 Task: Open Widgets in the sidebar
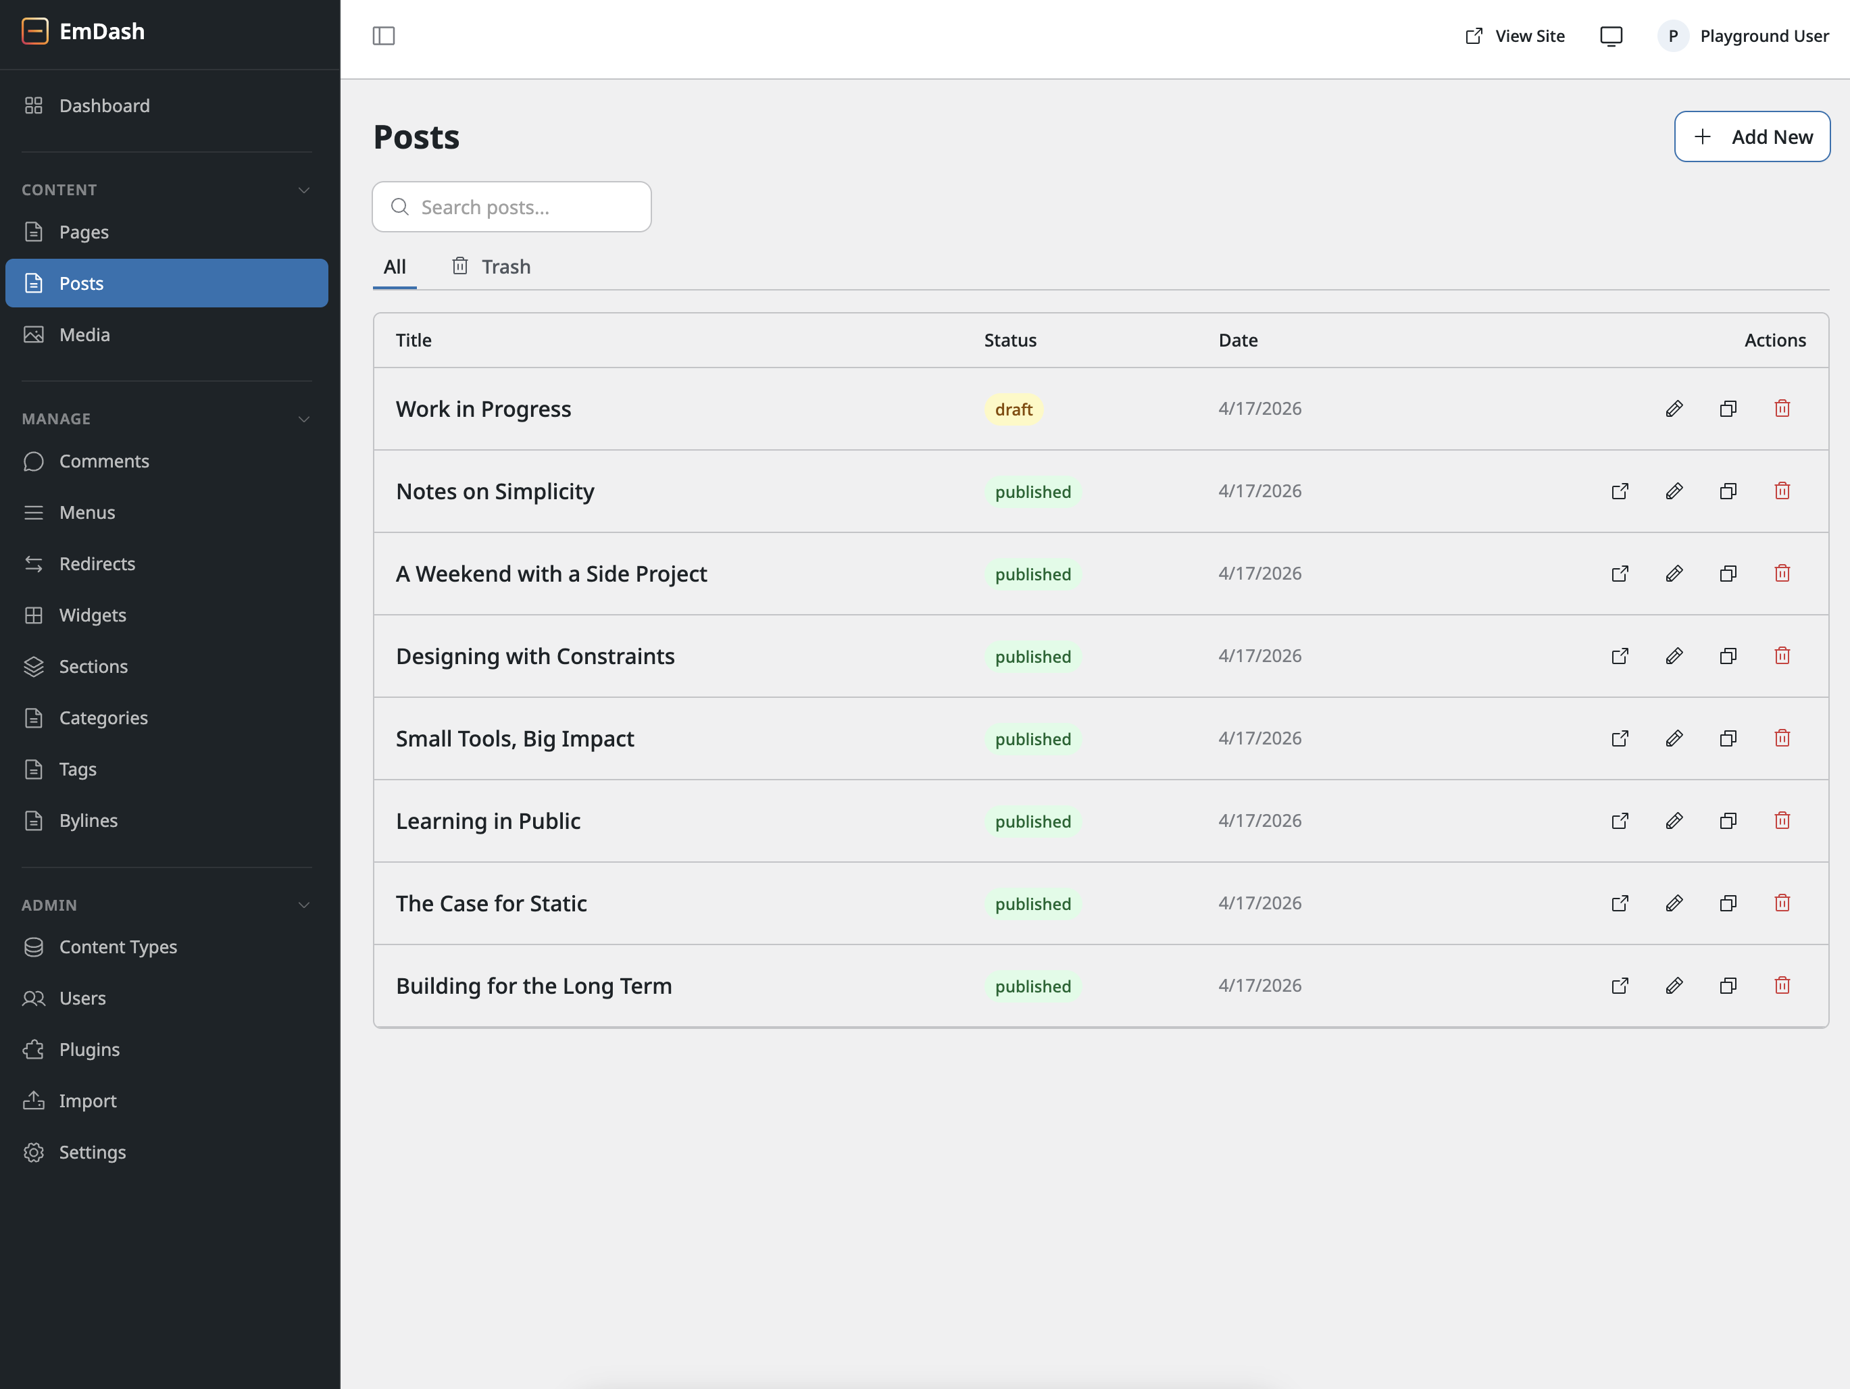tap(92, 615)
